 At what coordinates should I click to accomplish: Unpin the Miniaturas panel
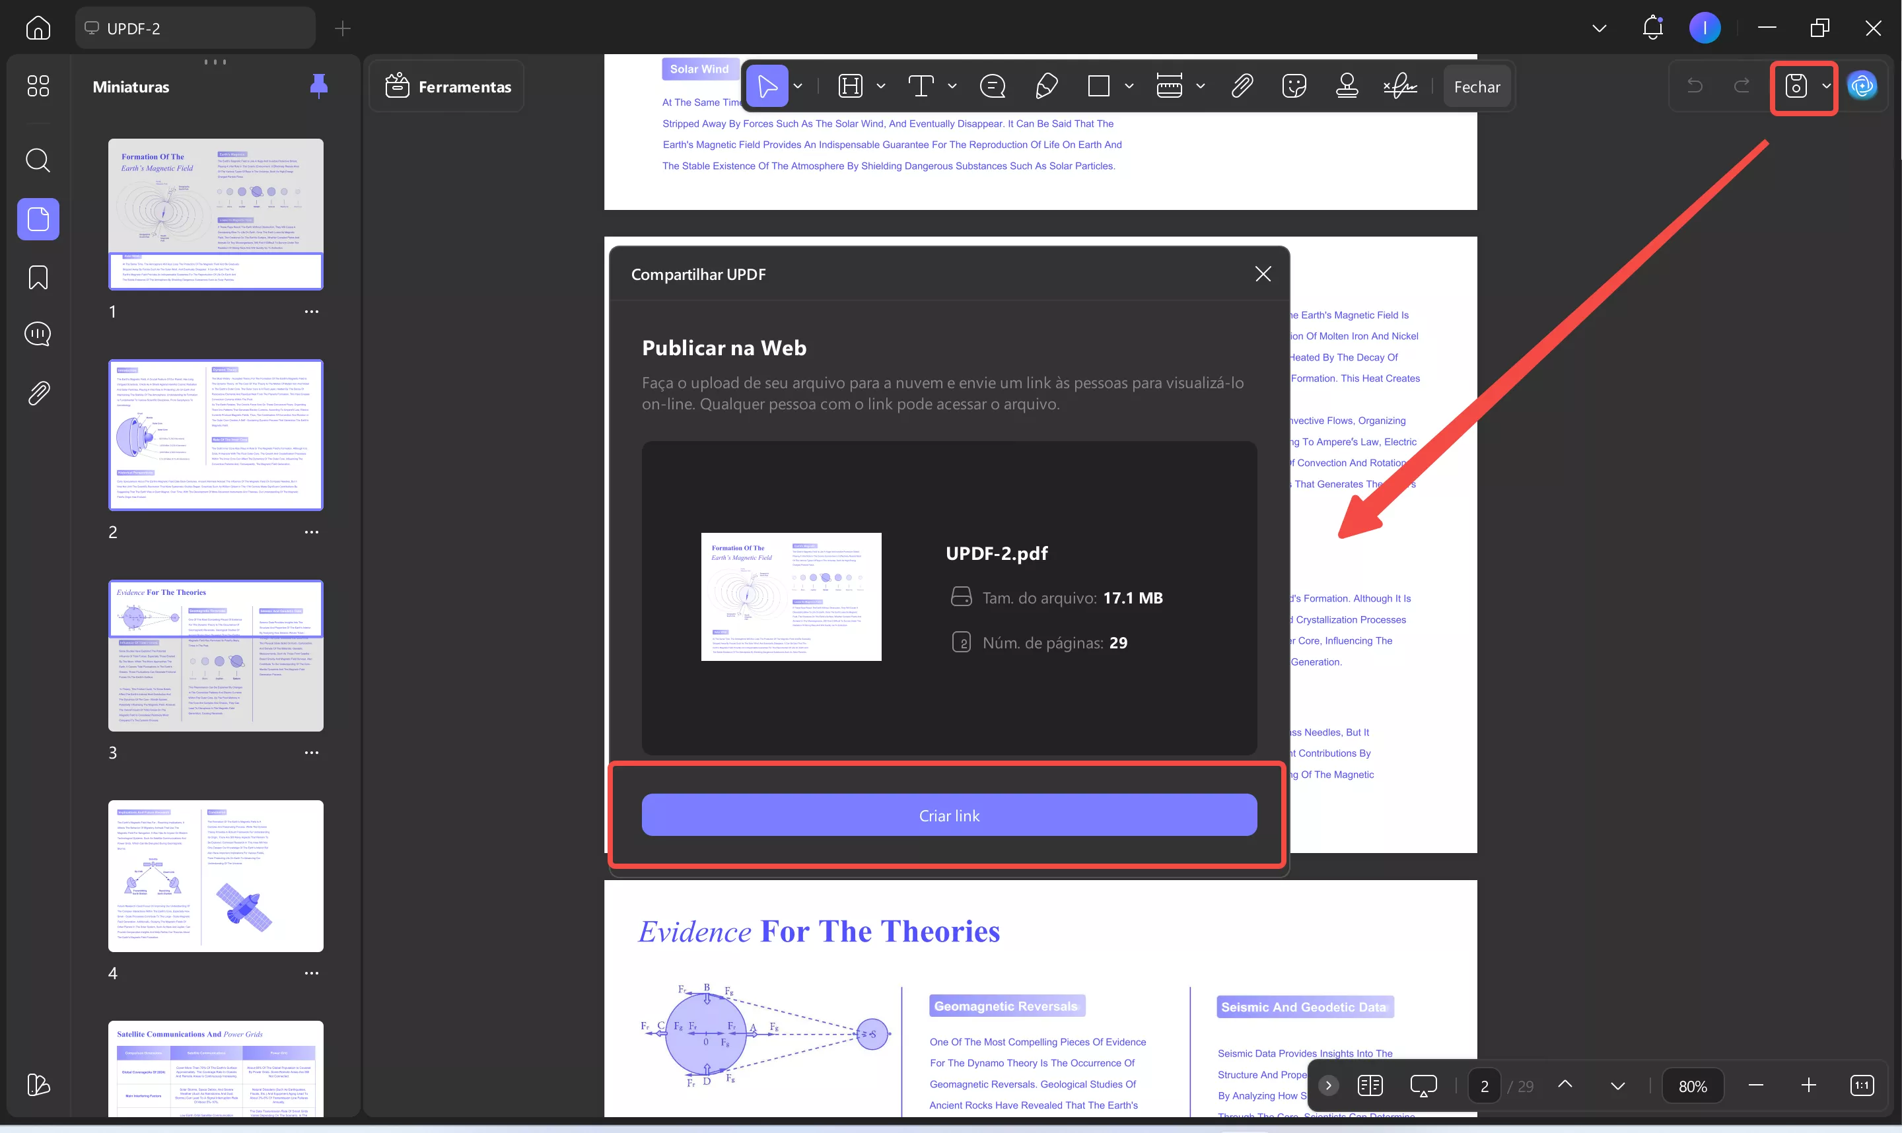point(318,86)
